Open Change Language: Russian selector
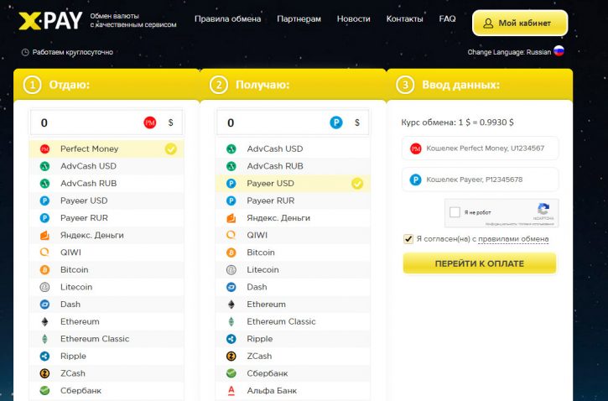 [516, 52]
